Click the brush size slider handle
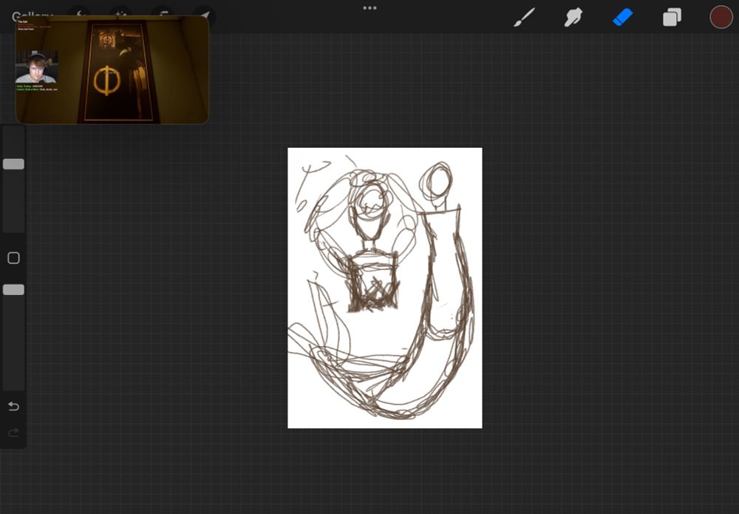The height and width of the screenshot is (514, 739). [13, 164]
